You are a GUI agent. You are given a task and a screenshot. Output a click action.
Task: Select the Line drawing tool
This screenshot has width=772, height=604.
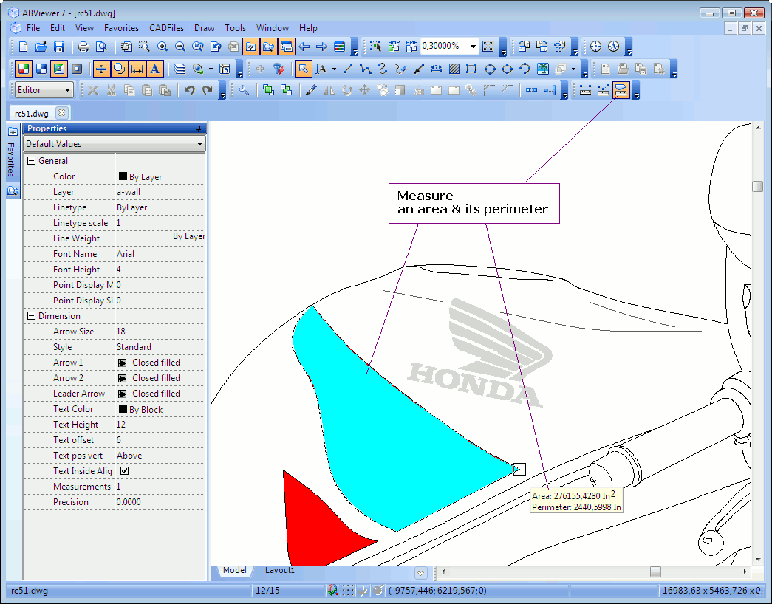click(348, 69)
